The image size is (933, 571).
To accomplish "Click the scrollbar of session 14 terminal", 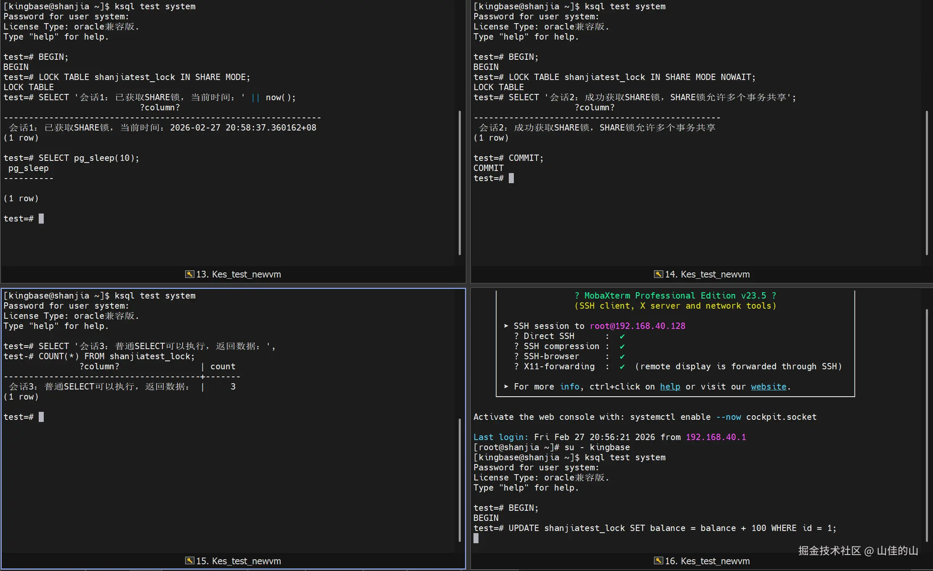I will 927,183.
